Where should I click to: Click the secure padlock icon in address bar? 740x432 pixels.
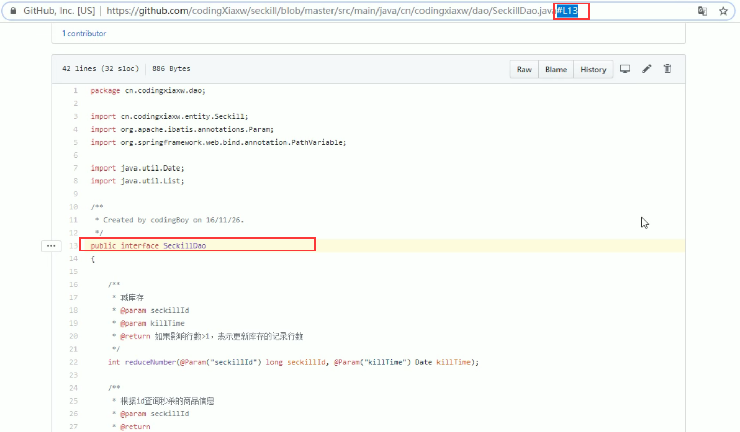coord(13,11)
